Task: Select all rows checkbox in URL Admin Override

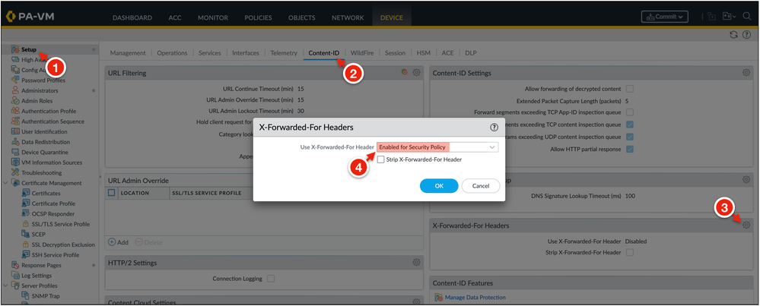Action: [112, 193]
